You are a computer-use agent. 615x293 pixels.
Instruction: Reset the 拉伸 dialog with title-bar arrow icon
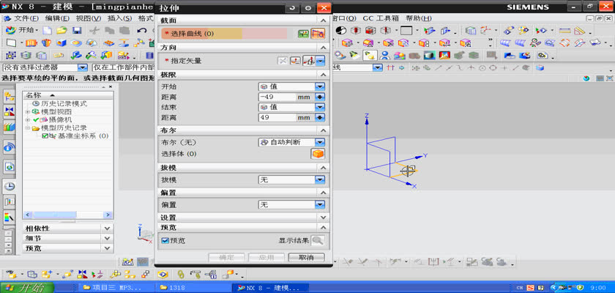point(292,8)
